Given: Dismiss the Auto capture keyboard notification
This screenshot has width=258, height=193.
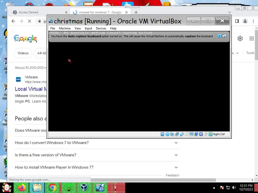Looking at the screenshot, I should [x=219, y=36].
